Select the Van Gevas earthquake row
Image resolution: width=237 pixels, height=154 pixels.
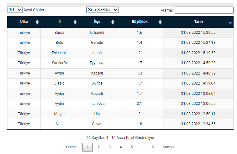pyautogui.click(x=120, y=124)
